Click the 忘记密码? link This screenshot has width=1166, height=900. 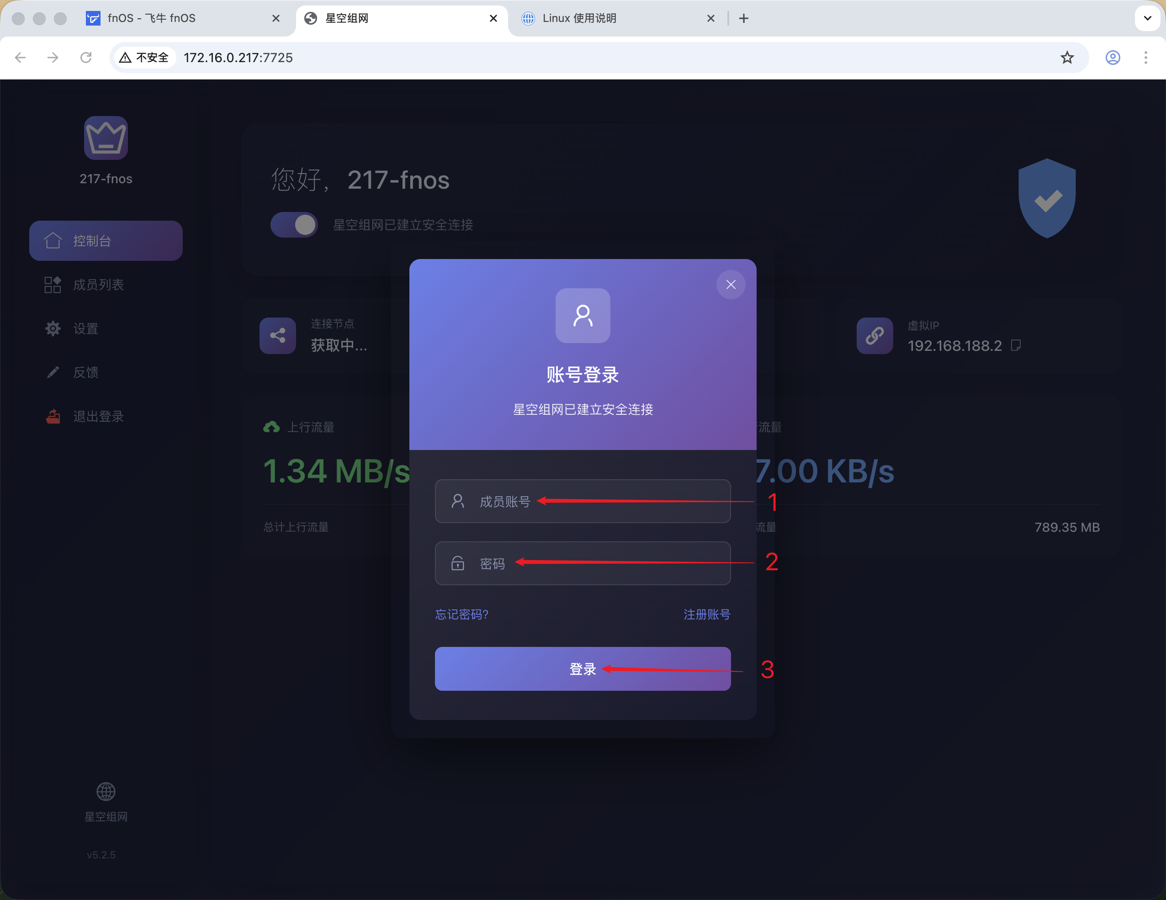(x=461, y=614)
